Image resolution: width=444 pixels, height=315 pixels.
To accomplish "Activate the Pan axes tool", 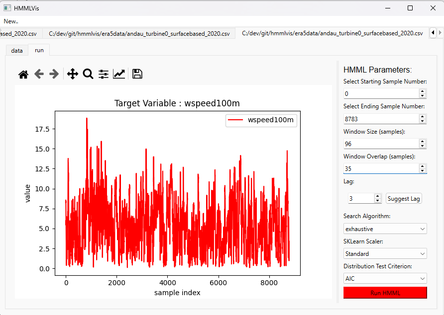I will 73,74.
